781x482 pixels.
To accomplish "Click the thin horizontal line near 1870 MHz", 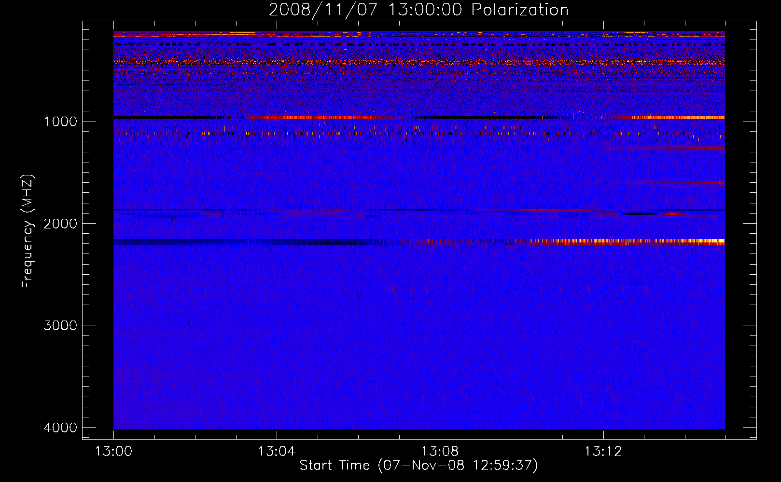I will [x=419, y=210].
